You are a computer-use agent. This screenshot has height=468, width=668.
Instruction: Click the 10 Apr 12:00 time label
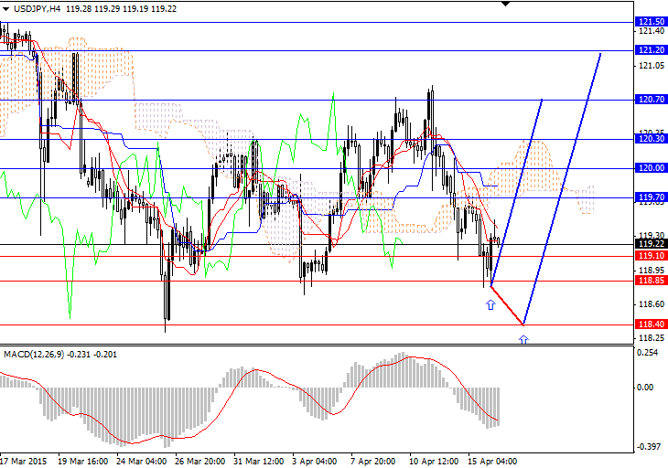pos(434,462)
